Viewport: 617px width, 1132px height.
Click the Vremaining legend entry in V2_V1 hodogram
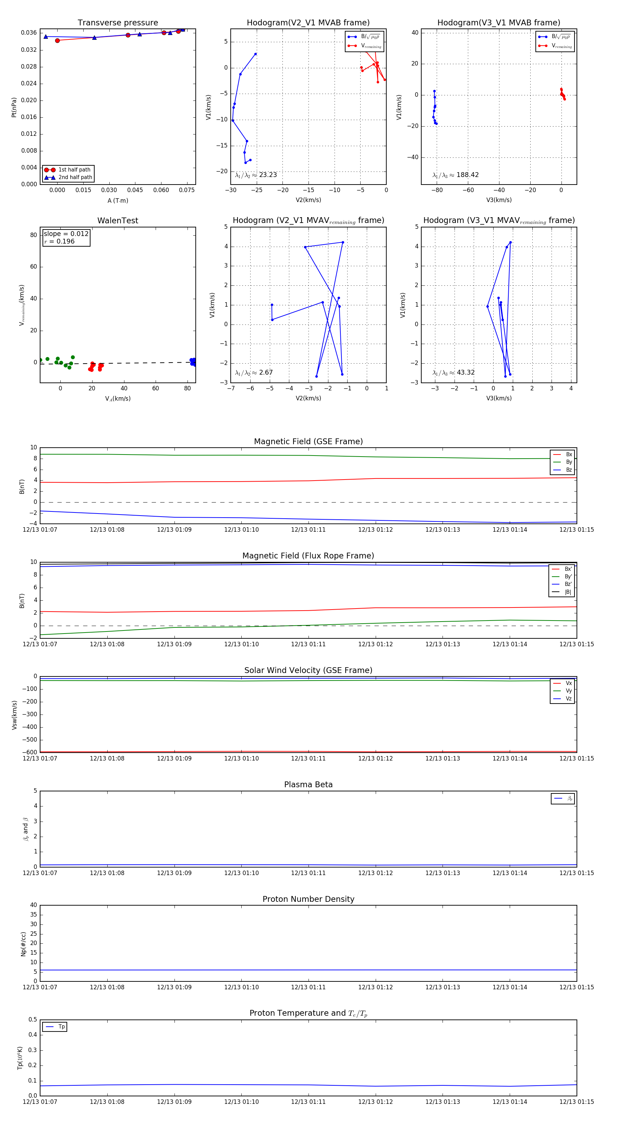pos(364,46)
